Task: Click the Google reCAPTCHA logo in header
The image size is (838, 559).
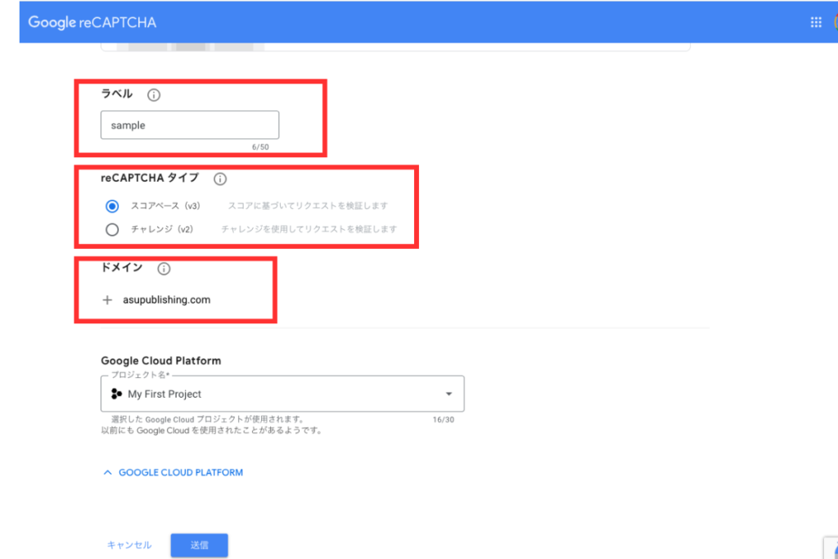Action: 92,22
